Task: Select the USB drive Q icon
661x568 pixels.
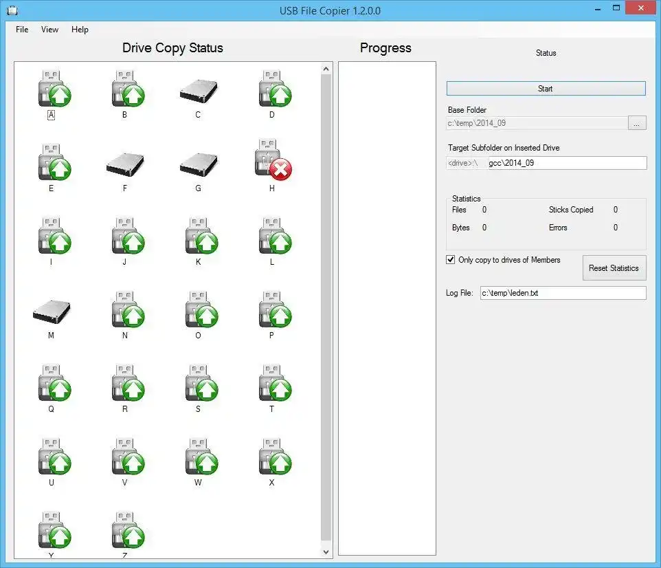Action: [54, 383]
